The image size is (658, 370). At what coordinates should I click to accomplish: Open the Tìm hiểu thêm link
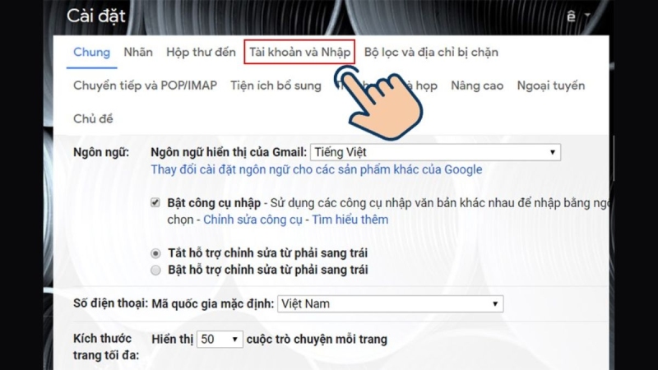pyautogui.click(x=350, y=220)
